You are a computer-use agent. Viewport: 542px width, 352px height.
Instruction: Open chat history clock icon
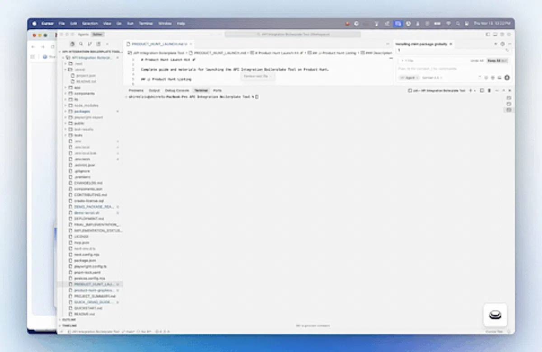click(x=502, y=44)
